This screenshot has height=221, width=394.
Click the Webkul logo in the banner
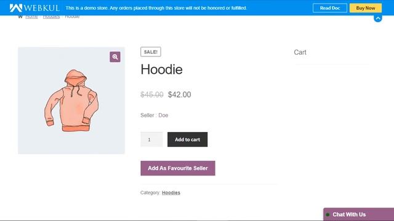[34, 8]
